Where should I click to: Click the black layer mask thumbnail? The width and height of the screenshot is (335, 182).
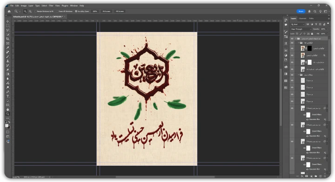point(309,48)
